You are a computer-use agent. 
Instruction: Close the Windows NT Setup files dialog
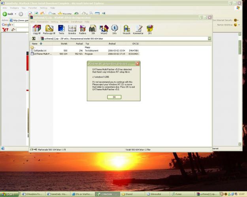pos(137,63)
